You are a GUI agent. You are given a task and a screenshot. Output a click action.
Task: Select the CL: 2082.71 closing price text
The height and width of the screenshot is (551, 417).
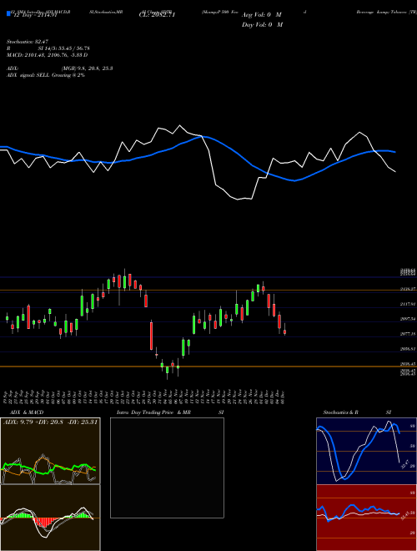(157, 15)
